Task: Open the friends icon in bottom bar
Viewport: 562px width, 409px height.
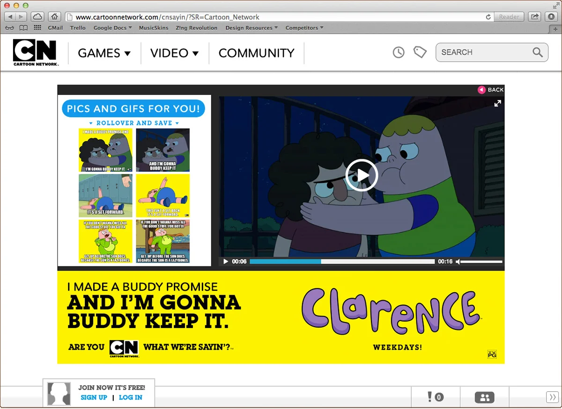Action: point(484,398)
